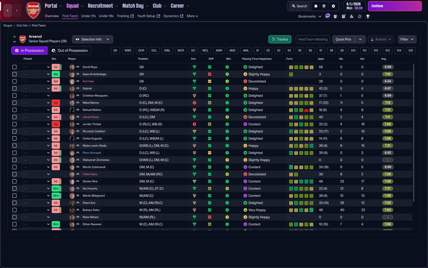Click the Search button
Image resolution: width=428 pixels, height=268 pixels.
(x=299, y=6)
